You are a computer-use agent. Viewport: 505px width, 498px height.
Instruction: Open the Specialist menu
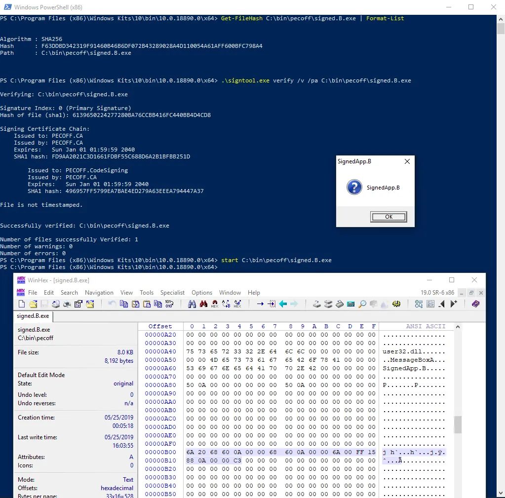click(x=172, y=292)
